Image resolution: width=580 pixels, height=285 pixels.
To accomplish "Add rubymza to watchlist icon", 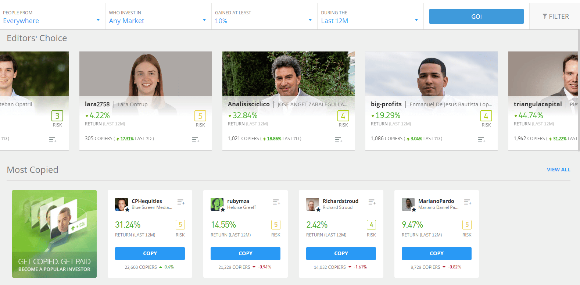I will tap(276, 202).
